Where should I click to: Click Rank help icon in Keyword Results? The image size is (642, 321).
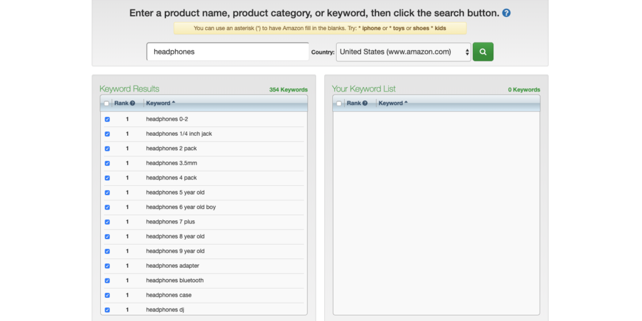[x=132, y=103]
